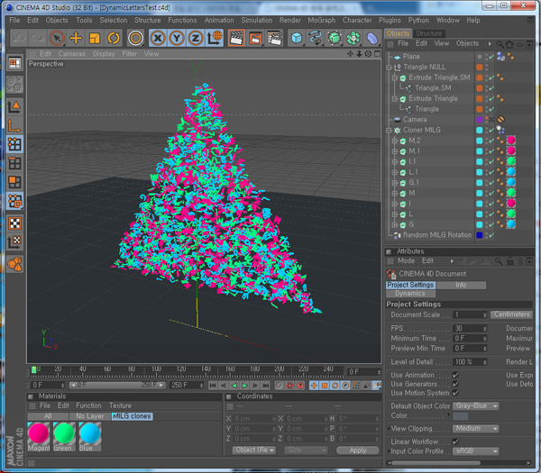
Task: Enable Texture mode checkerboard icon
Action: [x=14, y=223]
